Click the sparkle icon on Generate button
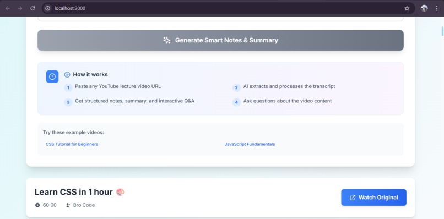 pos(167,40)
